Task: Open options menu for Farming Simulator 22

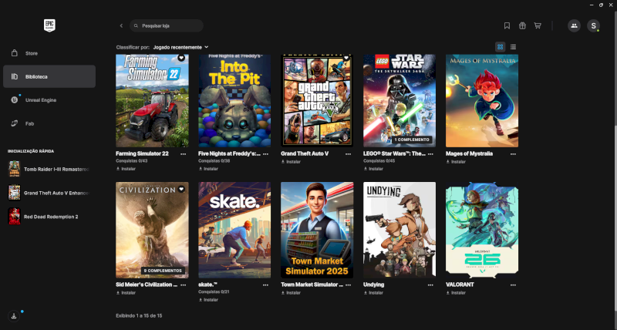Action: point(183,153)
